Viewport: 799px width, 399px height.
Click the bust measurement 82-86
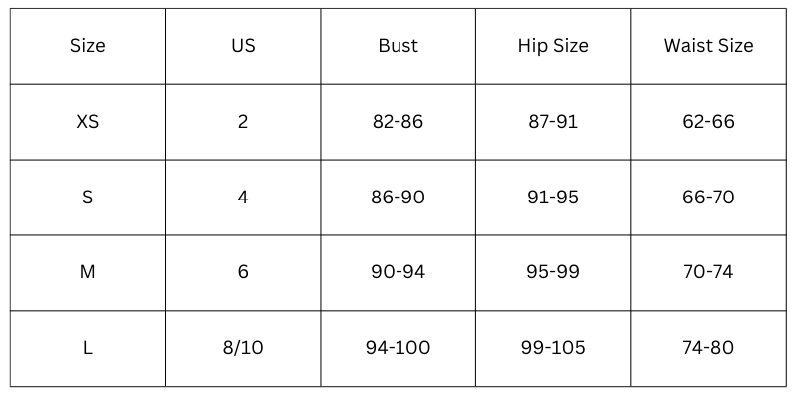coord(398,122)
